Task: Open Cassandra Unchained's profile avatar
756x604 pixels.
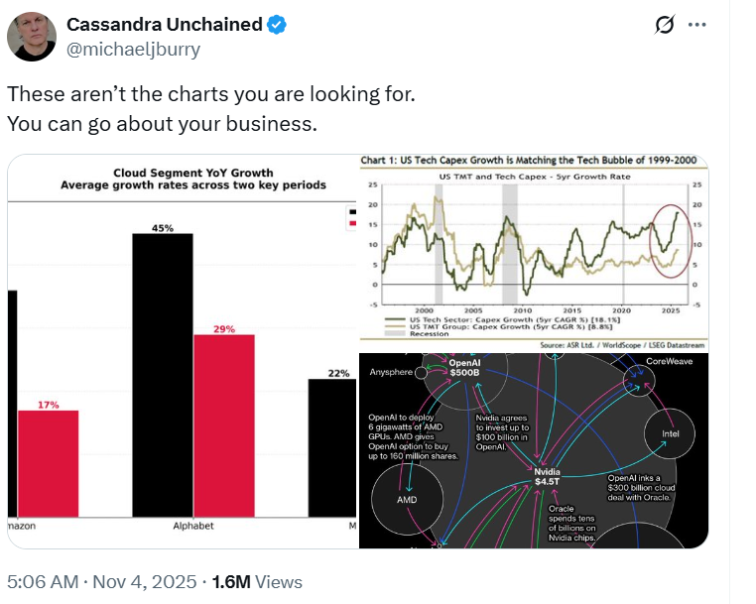Action: 32,37
